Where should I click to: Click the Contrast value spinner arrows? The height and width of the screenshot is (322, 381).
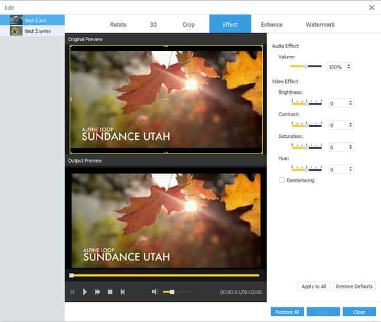click(351, 125)
